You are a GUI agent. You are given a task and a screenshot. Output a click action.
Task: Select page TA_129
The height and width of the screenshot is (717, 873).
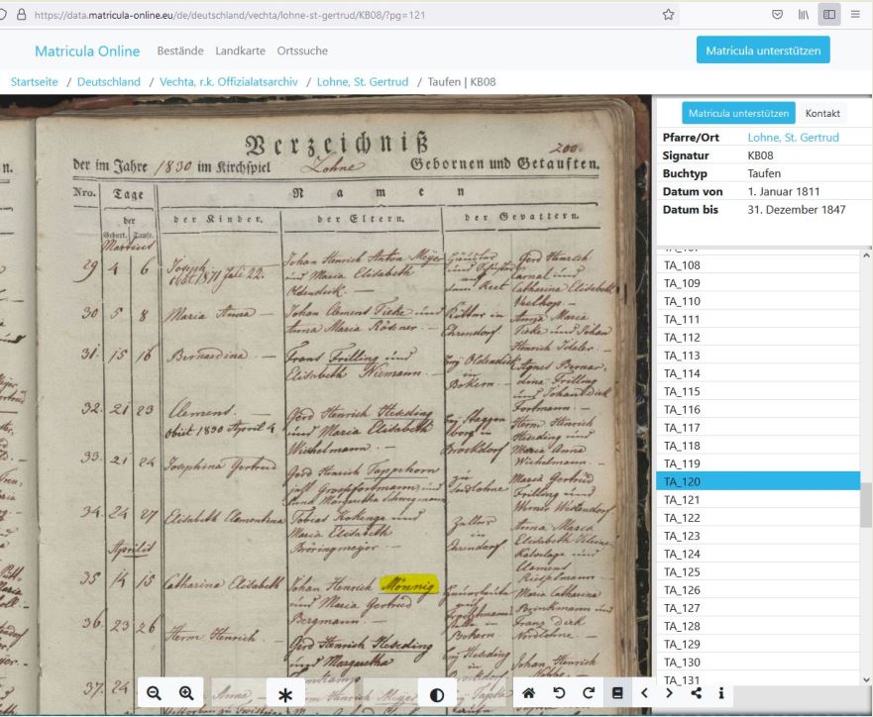[758, 644]
